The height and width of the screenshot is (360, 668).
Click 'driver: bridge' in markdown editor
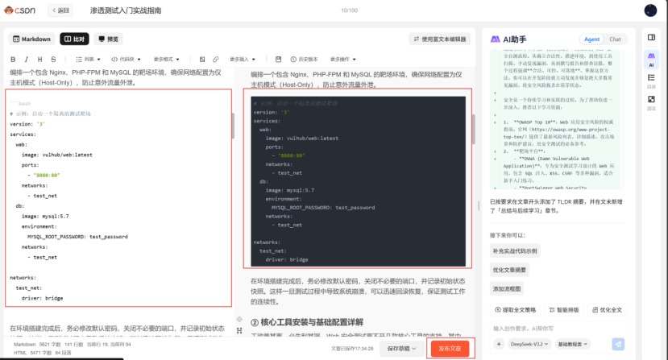(x=42, y=298)
